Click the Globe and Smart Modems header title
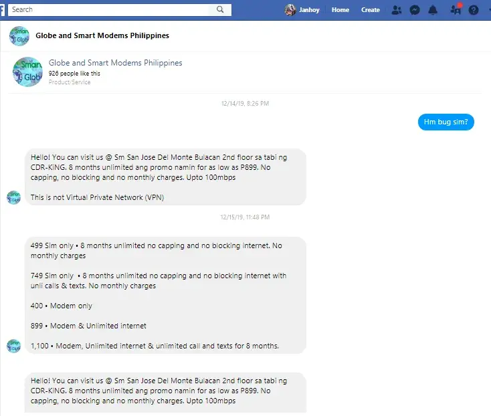Viewport: 491px width, 416px height. (x=102, y=35)
